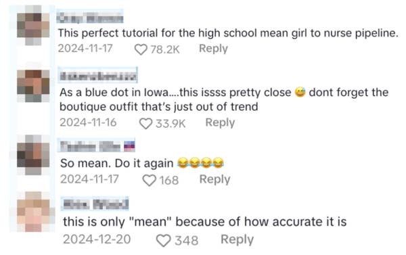
Task: Like the nurse pipeline comment
Action: coord(141,49)
